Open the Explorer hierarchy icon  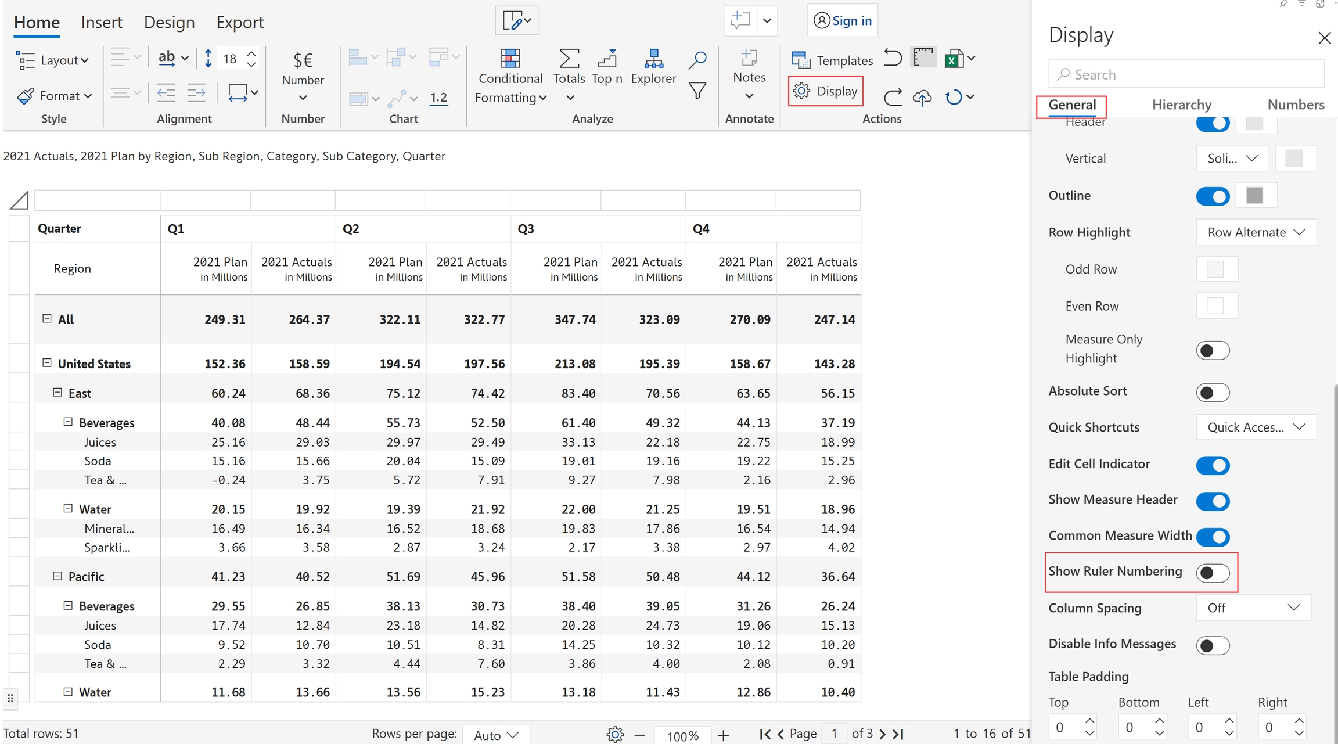(653, 59)
